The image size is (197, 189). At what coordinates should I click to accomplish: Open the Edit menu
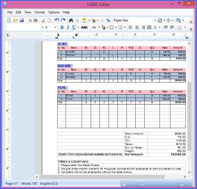point(18,12)
